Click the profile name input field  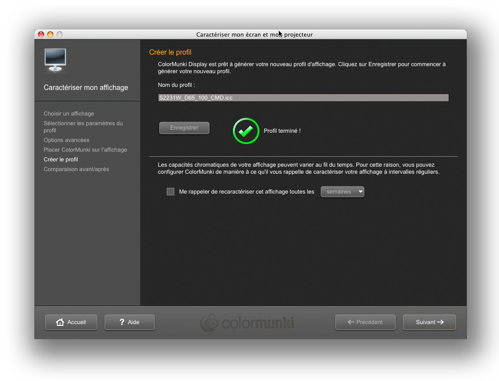pyautogui.click(x=303, y=97)
